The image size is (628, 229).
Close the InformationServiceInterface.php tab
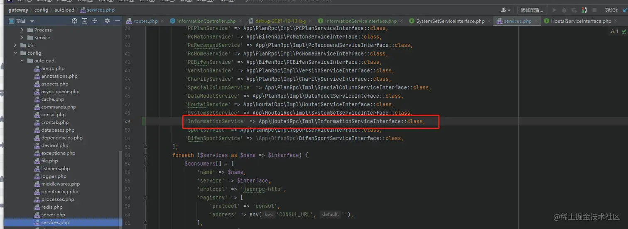[x=401, y=21]
